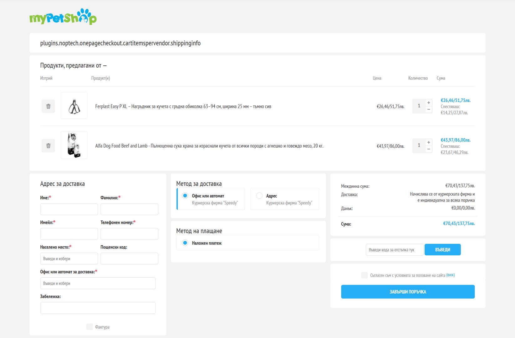515x338 pixels.
Task: Increase Alfa Dog Food quantity with plus
Action: tap(429, 142)
